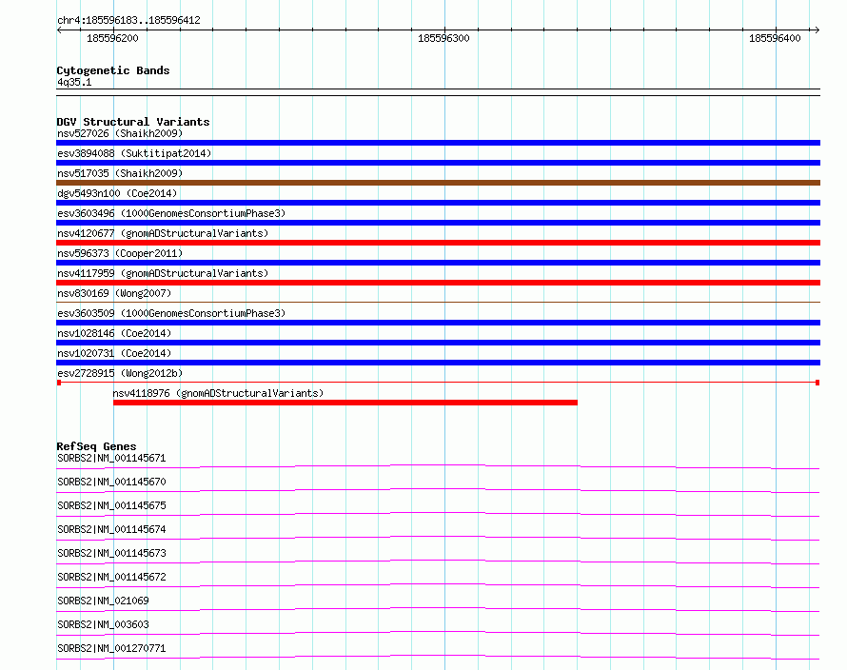Click SORBS2|NM_001145674 transcript label

coord(111,529)
